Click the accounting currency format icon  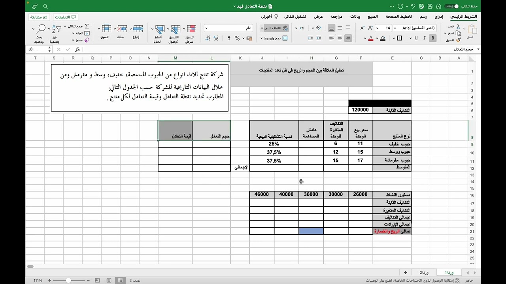(249, 38)
